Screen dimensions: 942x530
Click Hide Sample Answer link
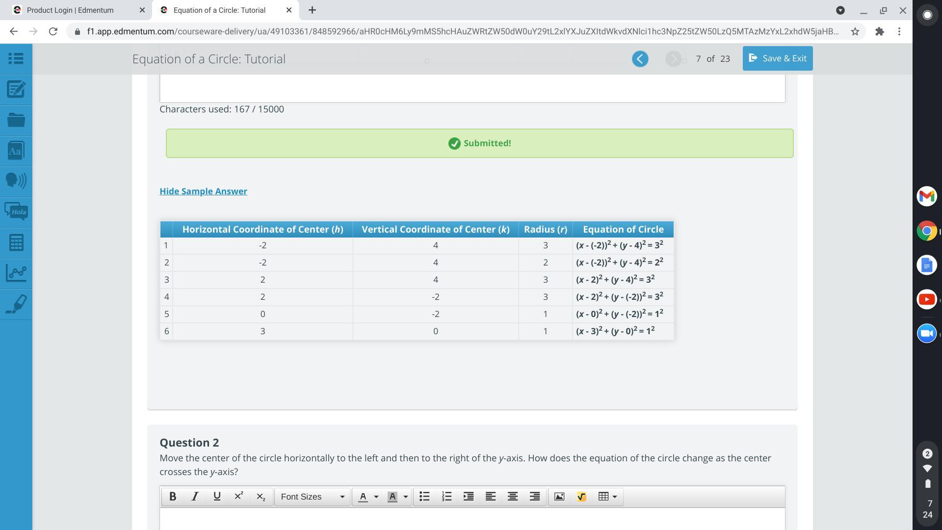point(203,191)
